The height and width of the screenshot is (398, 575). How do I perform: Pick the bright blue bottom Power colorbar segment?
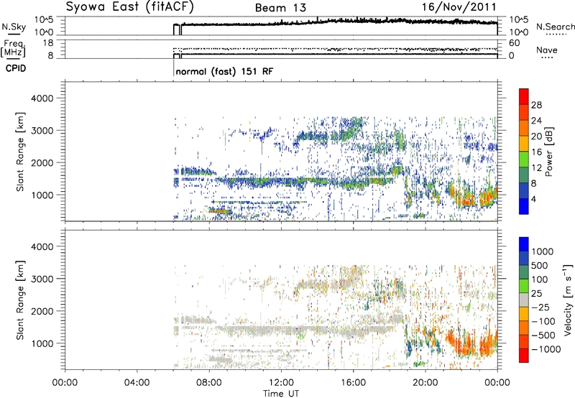[x=524, y=207]
